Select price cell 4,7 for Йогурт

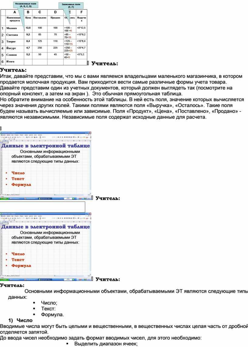(x=28, y=49)
